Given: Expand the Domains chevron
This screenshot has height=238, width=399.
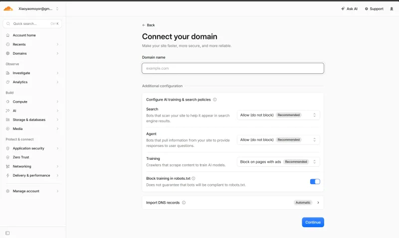Looking at the screenshot, I should pos(57,53).
